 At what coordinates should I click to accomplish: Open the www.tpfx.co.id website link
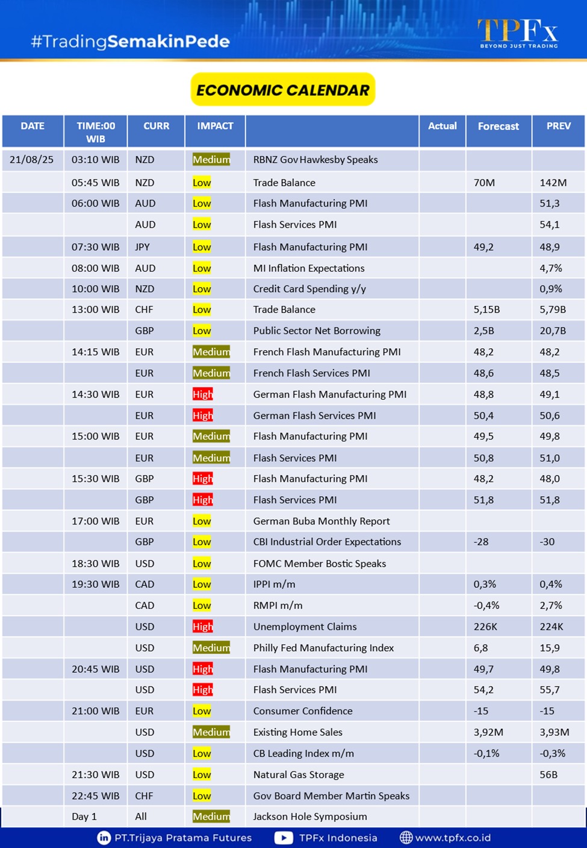(x=453, y=838)
